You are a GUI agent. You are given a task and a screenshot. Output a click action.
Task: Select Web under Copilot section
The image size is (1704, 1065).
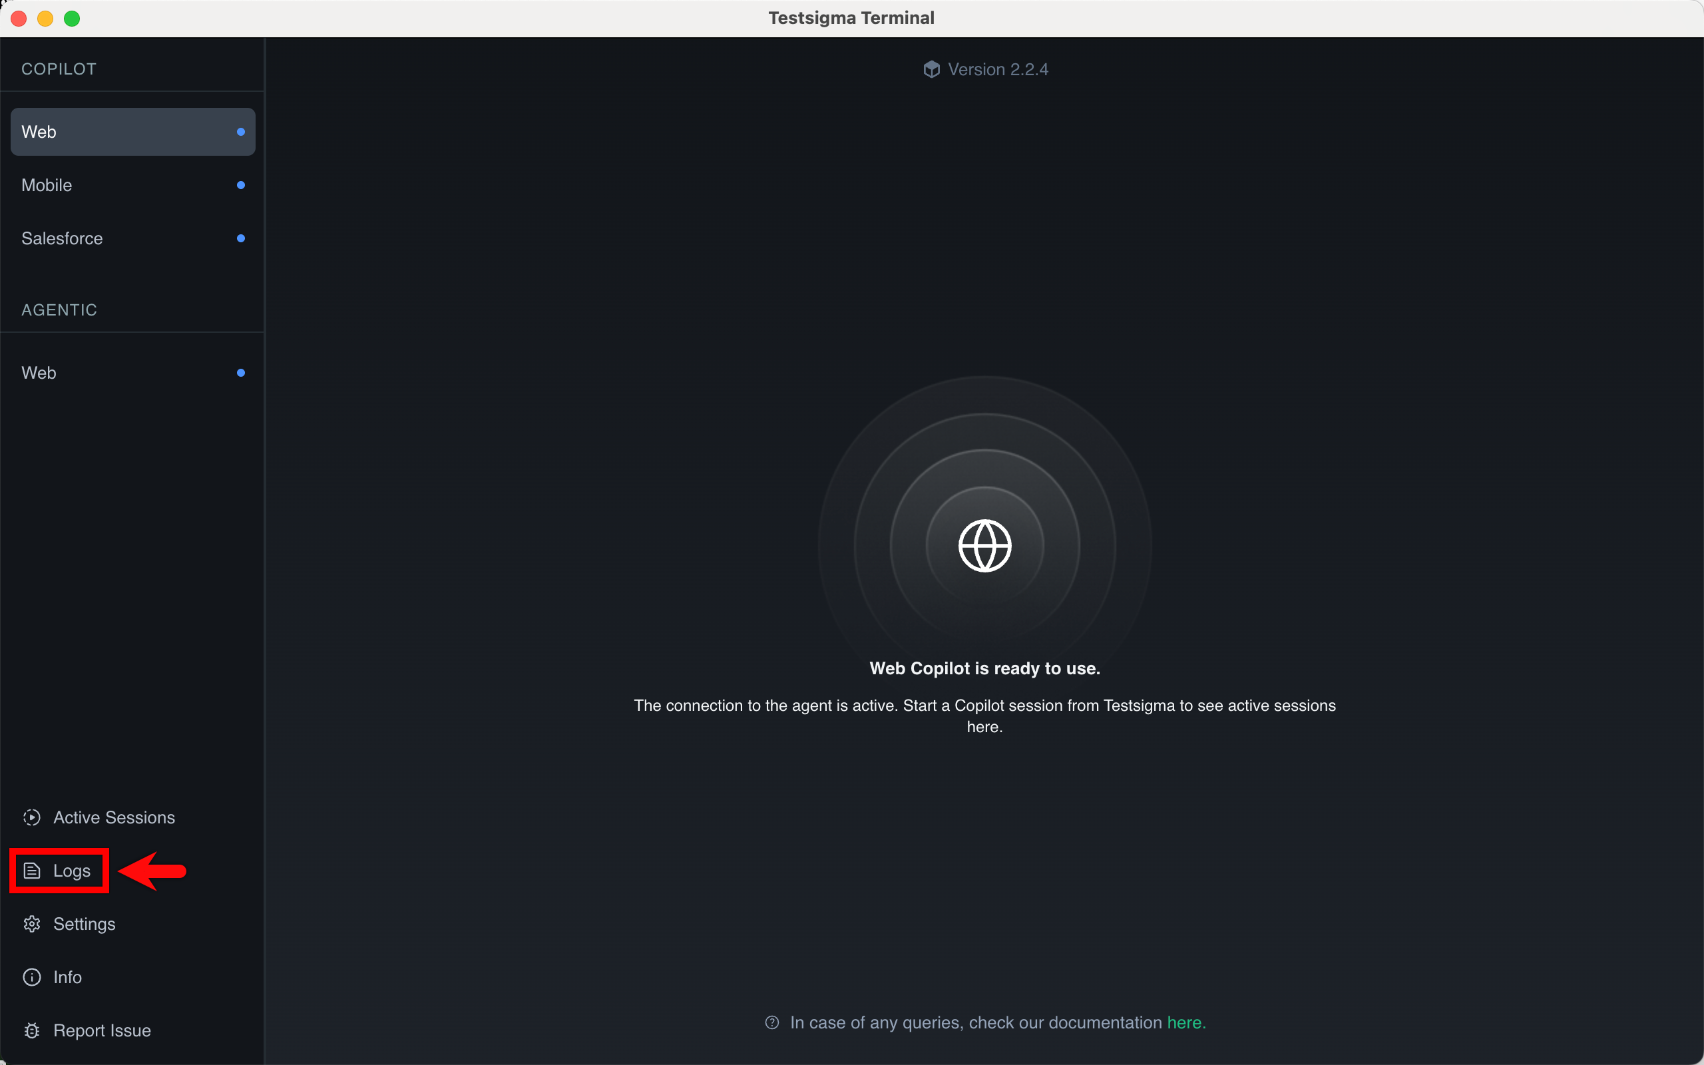(x=132, y=132)
